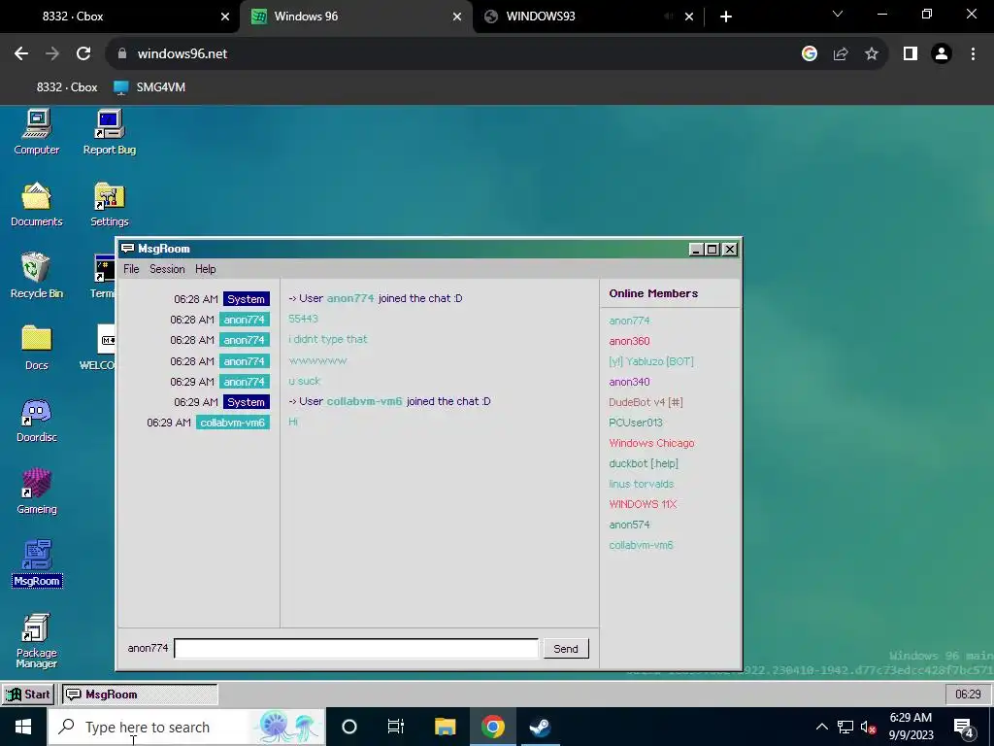The image size is (994, 746).
Task: Open the Computer desktop icon
Action: (37, 132)
